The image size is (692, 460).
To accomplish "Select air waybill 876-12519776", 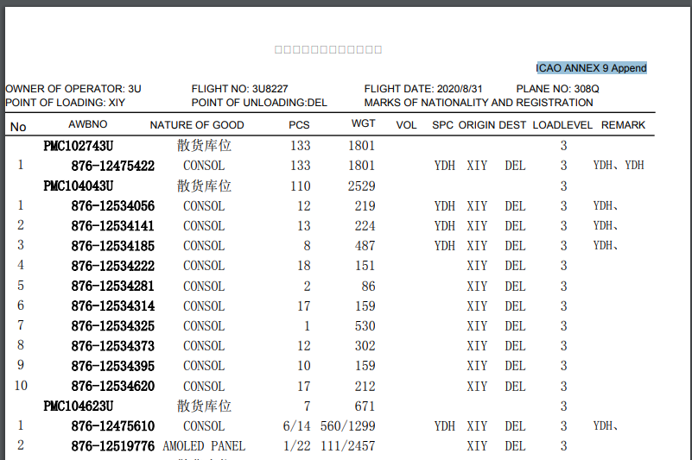I will pyautogui.click(x=112, y=446).
